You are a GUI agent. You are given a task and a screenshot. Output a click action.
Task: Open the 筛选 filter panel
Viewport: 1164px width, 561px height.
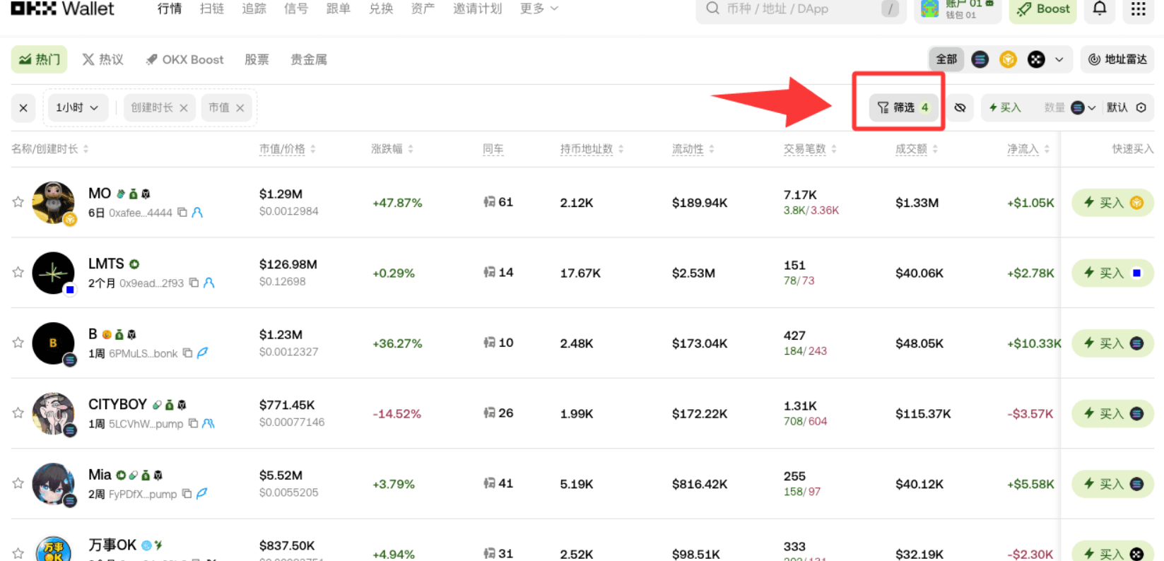(903, 107)
